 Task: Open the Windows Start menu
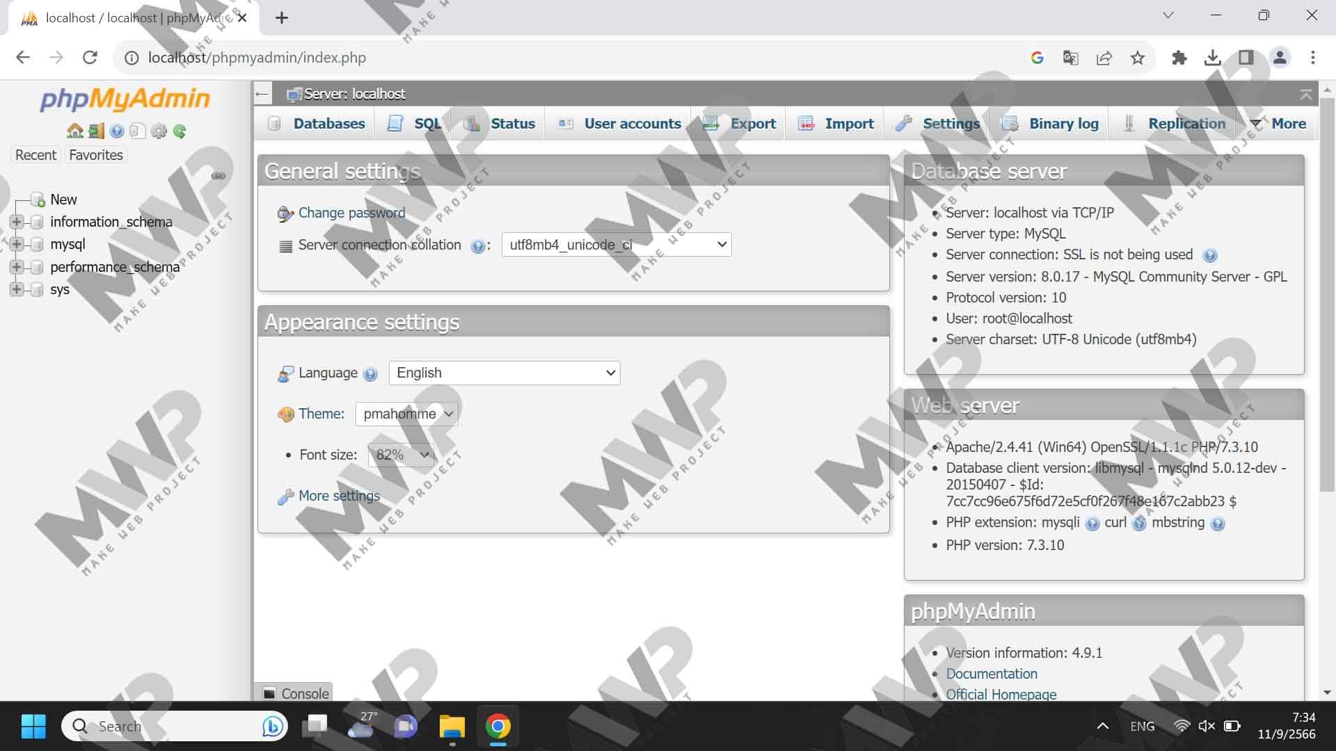33,727
